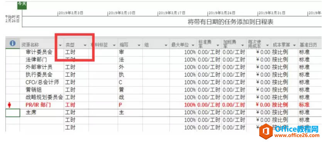Click the abbreviation cell 执

coord(130,75)
